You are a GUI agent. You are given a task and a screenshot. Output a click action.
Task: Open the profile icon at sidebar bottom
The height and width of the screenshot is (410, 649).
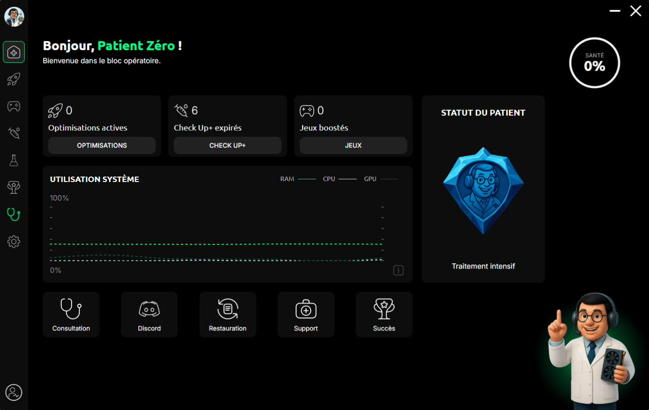tap(14, 393)
